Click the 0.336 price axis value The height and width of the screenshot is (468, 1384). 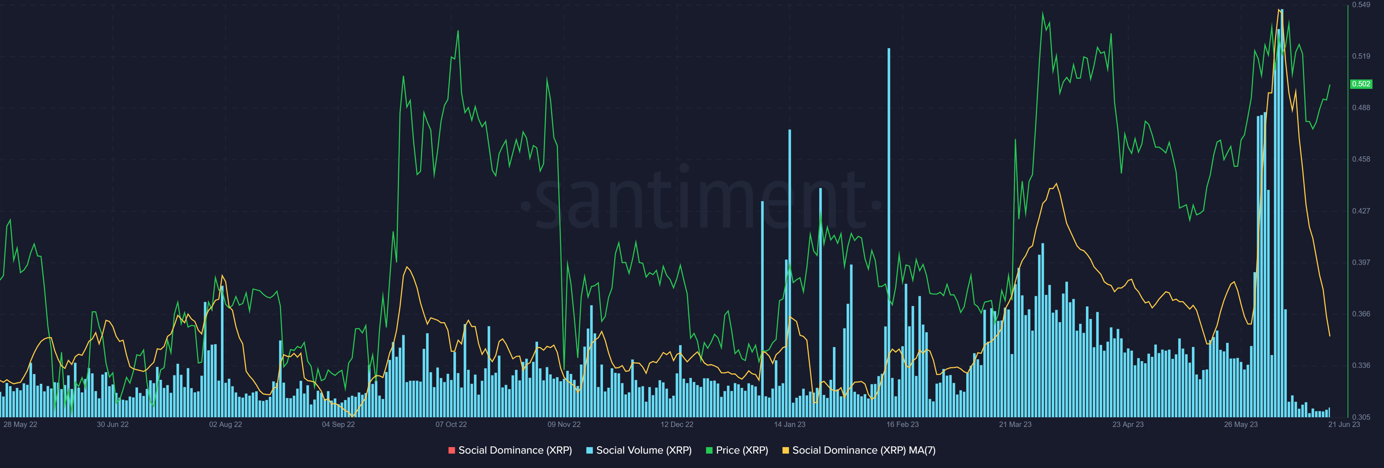click(1361, 365)
